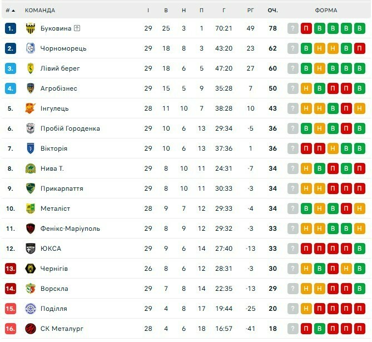
Task: Click the Ворскла club crest
Action: click(31, 289)
